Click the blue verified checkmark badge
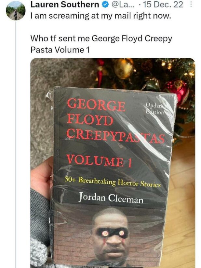The height and width of the screenshot is (268, 201). (x=104, y=5)
